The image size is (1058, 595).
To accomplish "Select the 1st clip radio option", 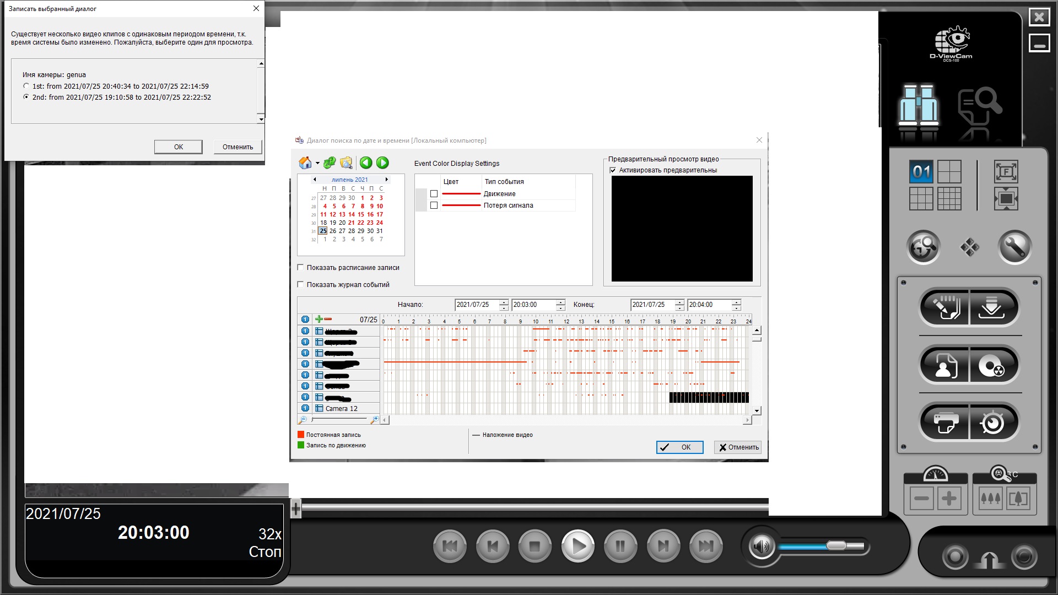I will (26, 86).
